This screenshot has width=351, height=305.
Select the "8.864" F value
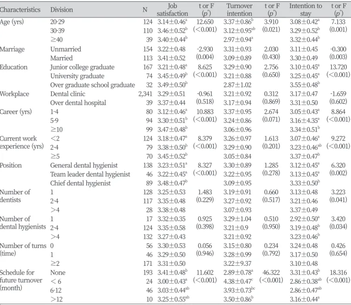pyautogui.click(x=338, y=112)
